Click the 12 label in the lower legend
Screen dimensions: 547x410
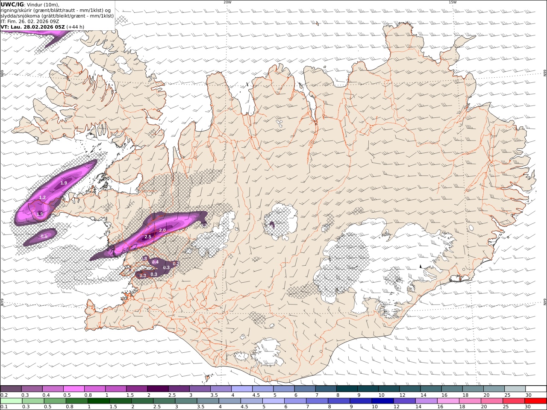pyautogui.click(x=397, y=407)
